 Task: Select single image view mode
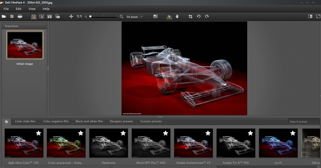coord(34,16)
